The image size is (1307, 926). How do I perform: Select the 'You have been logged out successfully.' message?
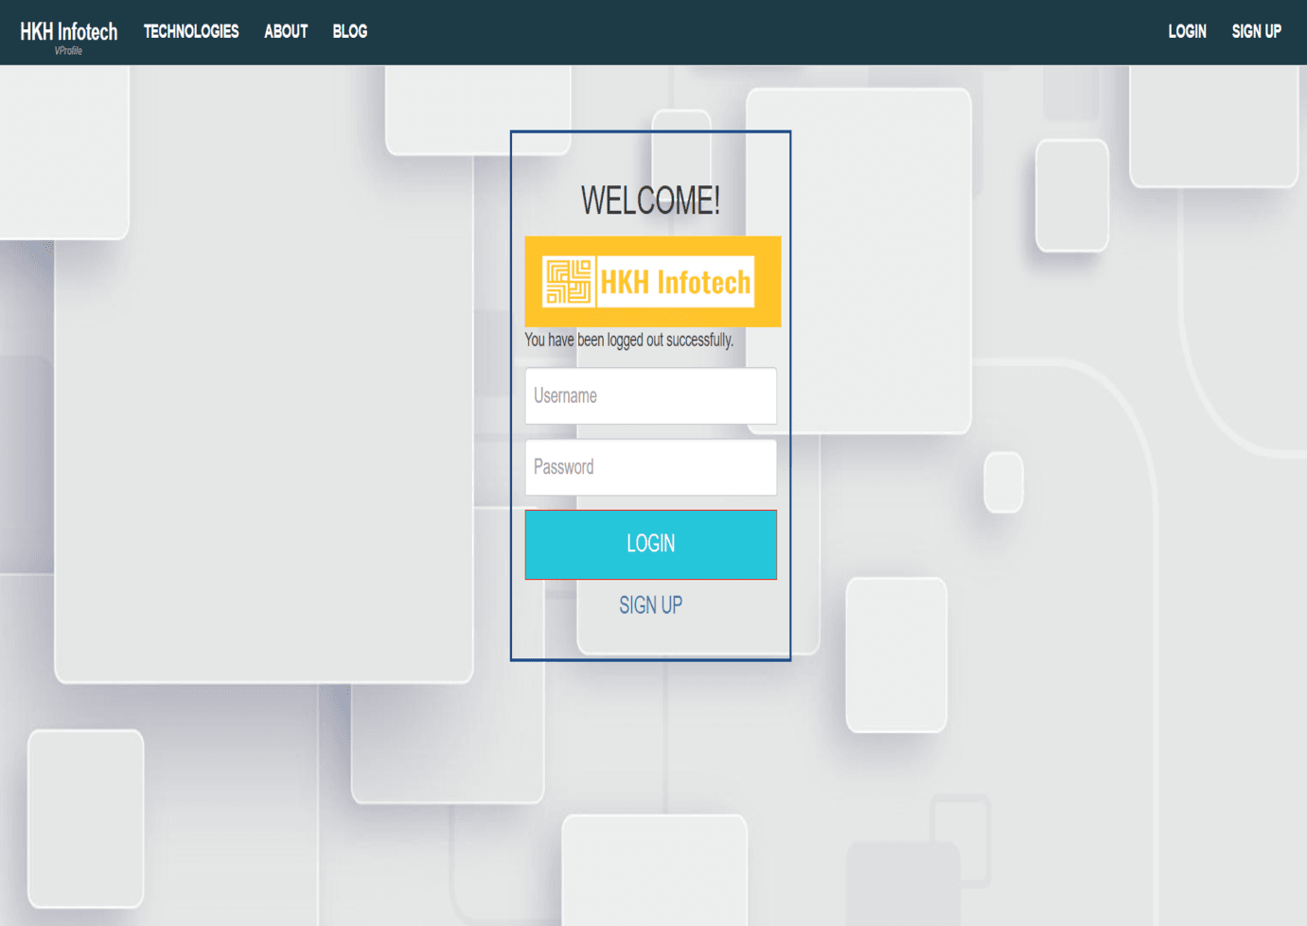(x=629, y=340)
